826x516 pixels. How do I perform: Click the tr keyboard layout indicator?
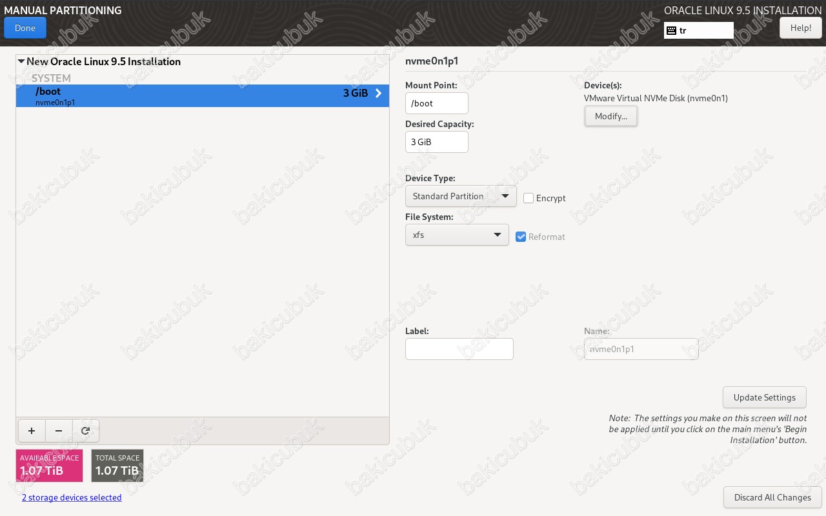click(699, 30)
